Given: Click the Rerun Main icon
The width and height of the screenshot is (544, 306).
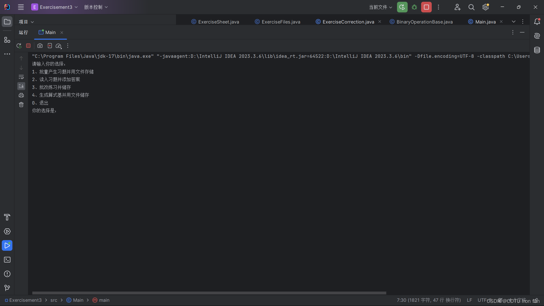Looking at the screenshot, I should (x=19, y=46).
